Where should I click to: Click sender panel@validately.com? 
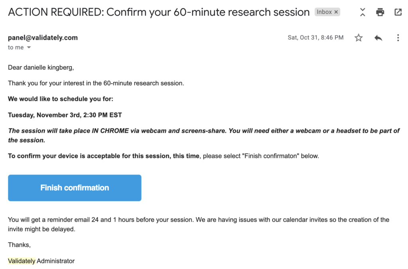click(x=43, y=38)
